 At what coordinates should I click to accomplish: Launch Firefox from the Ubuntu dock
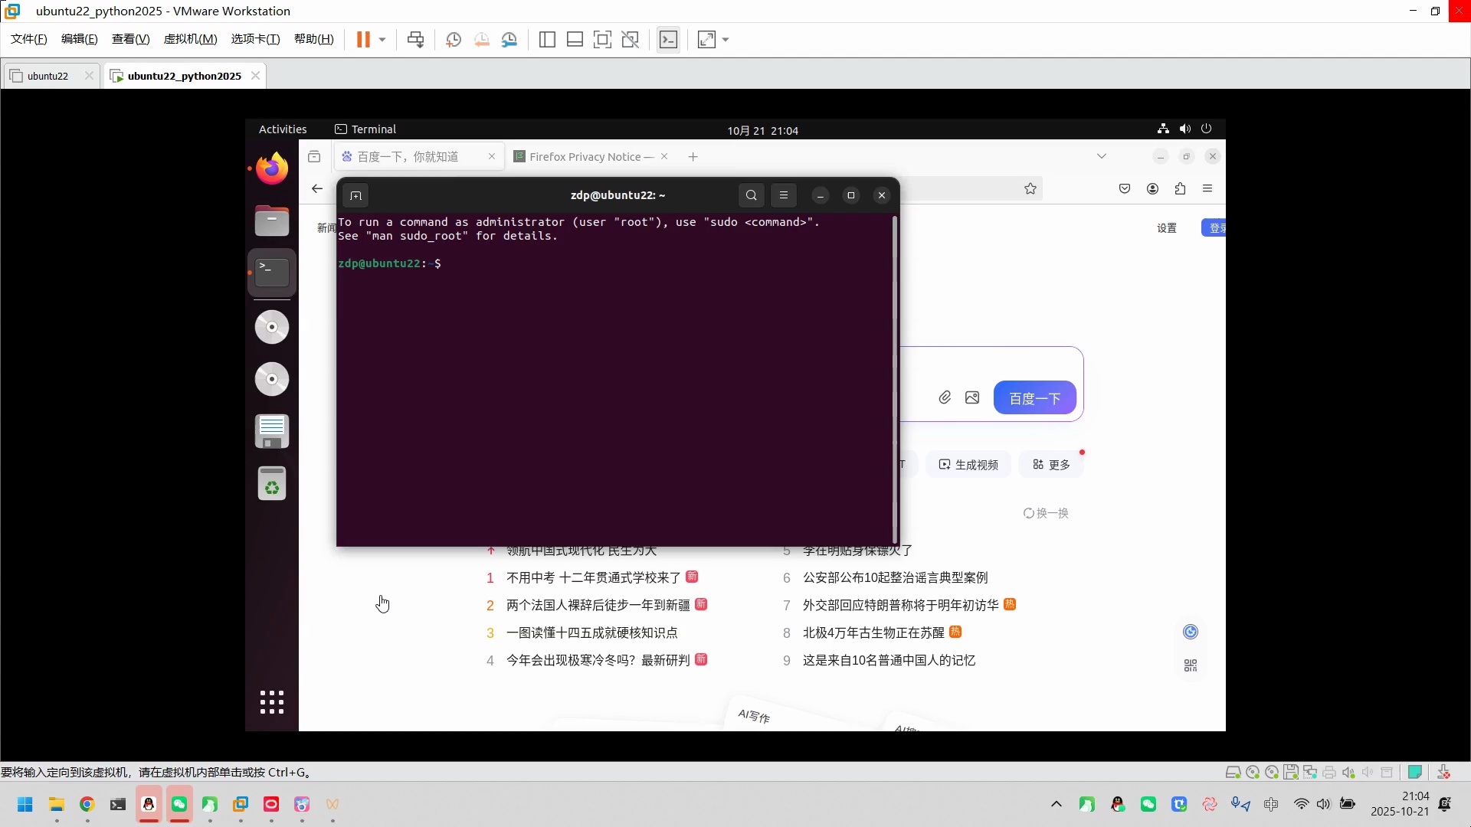pos(271,168)
